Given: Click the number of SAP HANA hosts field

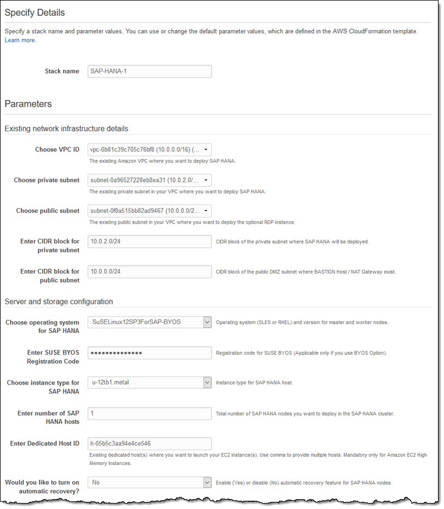Looking at the screenshot, I should coord(149,413).
